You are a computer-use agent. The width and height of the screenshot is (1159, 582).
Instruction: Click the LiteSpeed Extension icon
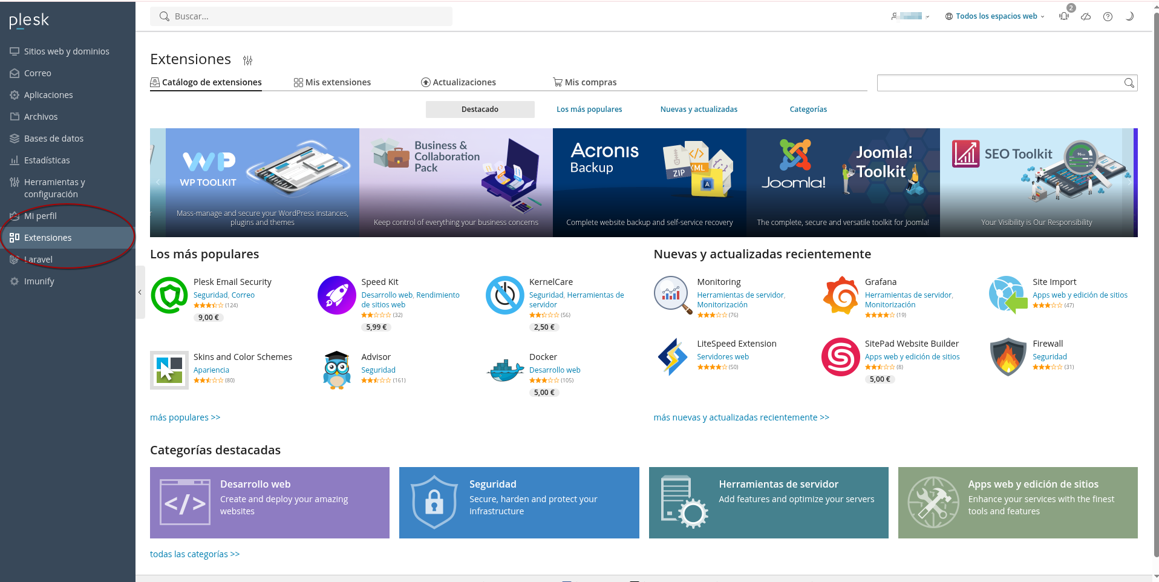(x=673, y=357)
